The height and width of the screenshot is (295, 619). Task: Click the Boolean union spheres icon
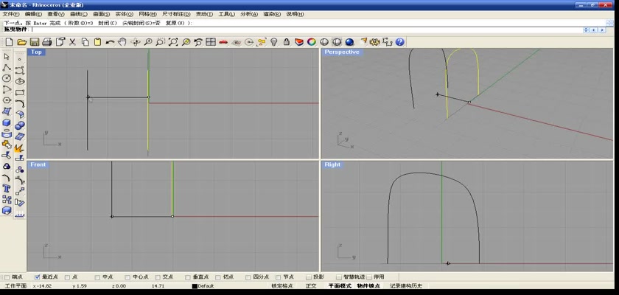[x=20, y=125]
